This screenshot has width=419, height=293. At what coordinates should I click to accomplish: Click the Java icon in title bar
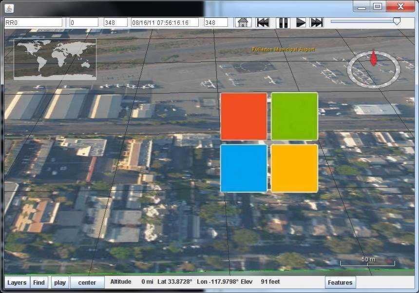(9, 8)
